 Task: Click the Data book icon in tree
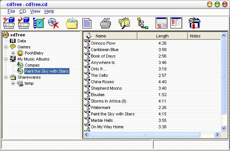tap(13, 41)
